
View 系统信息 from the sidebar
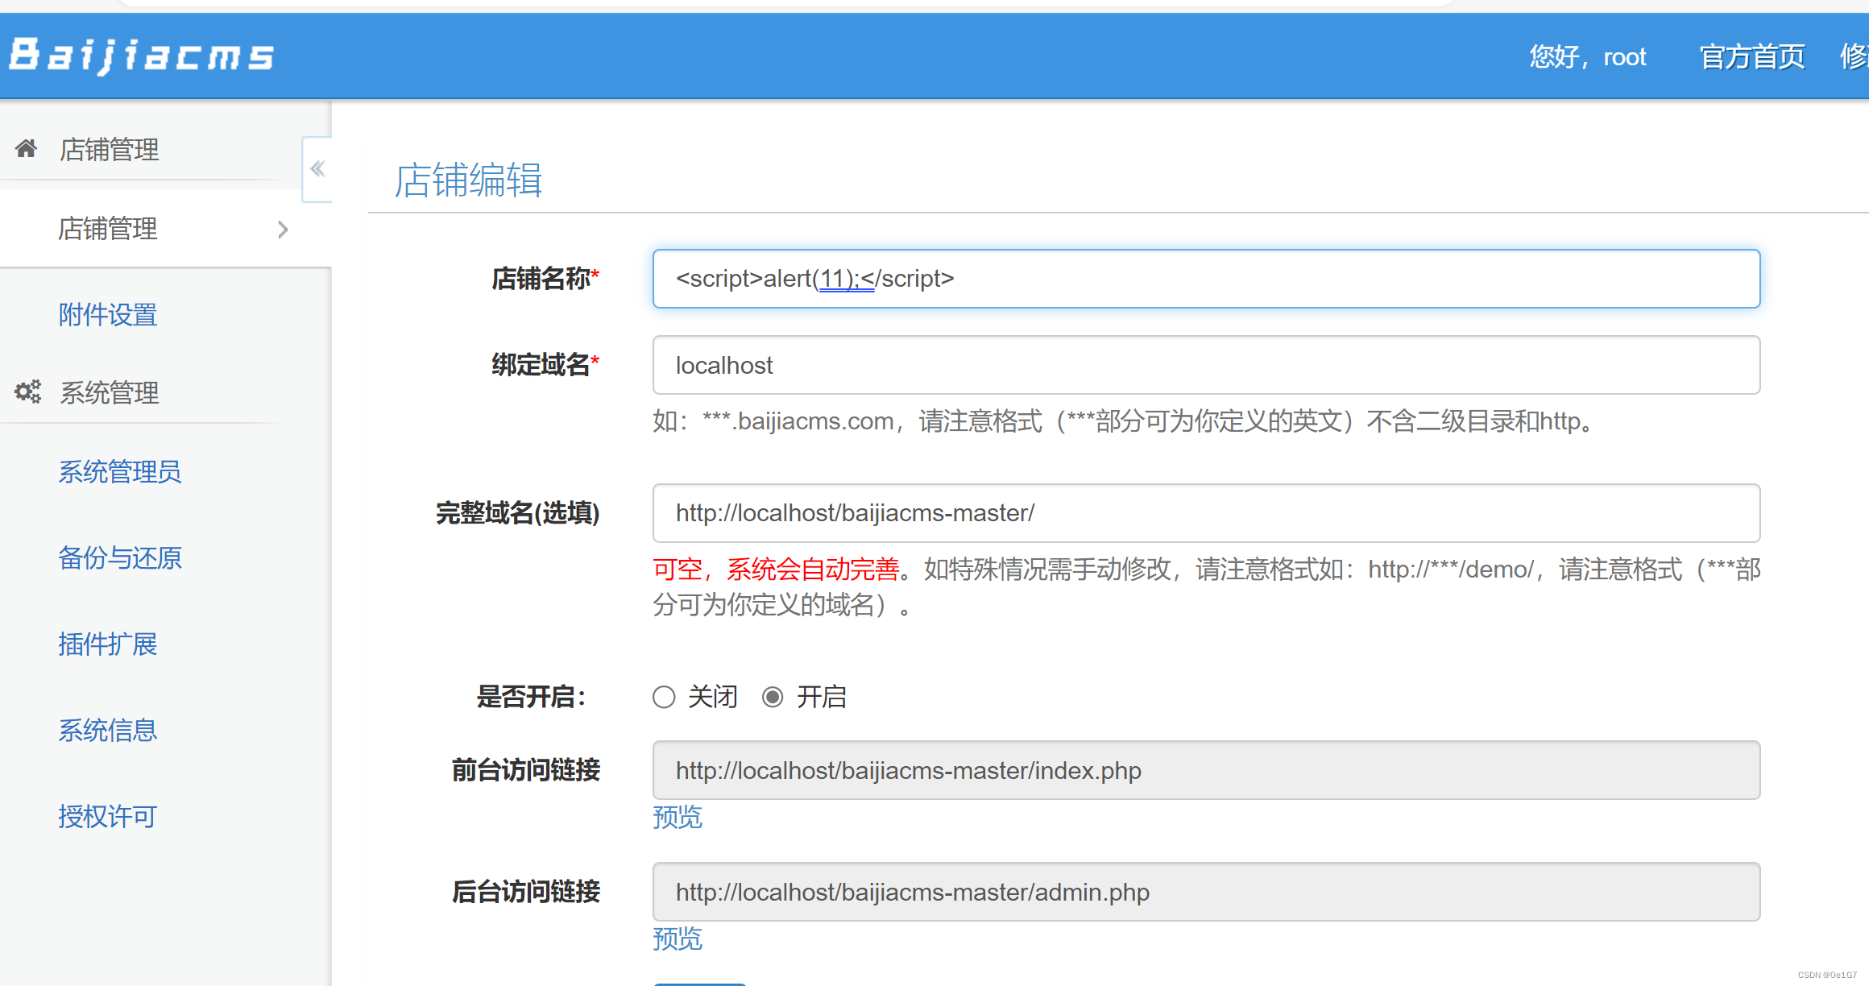pyautogui.click(x=107, y=730)
